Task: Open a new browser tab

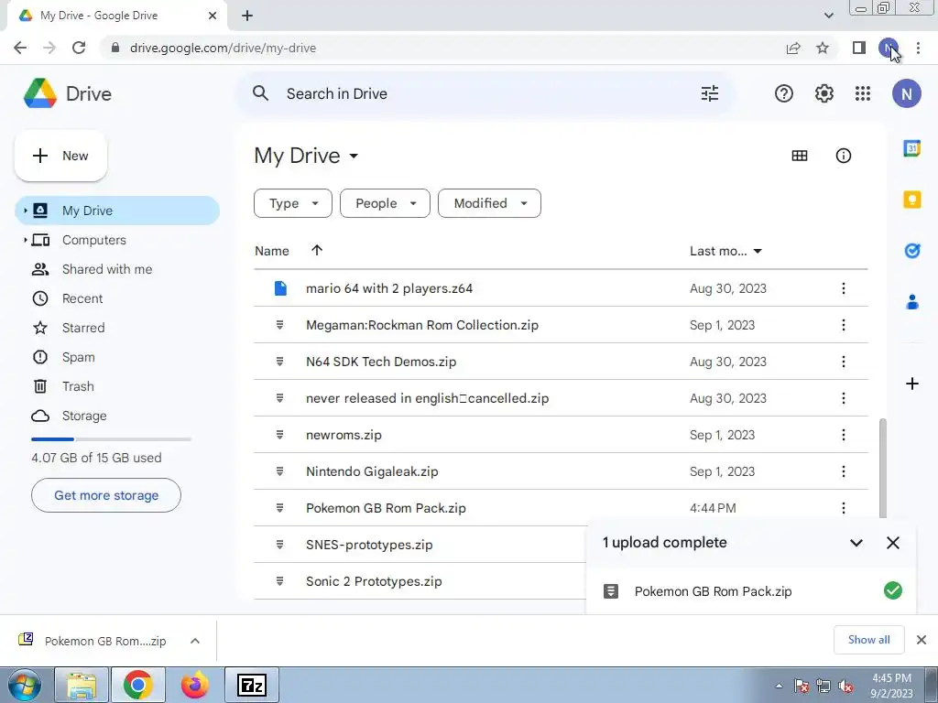Action: [x=247, y=16]
